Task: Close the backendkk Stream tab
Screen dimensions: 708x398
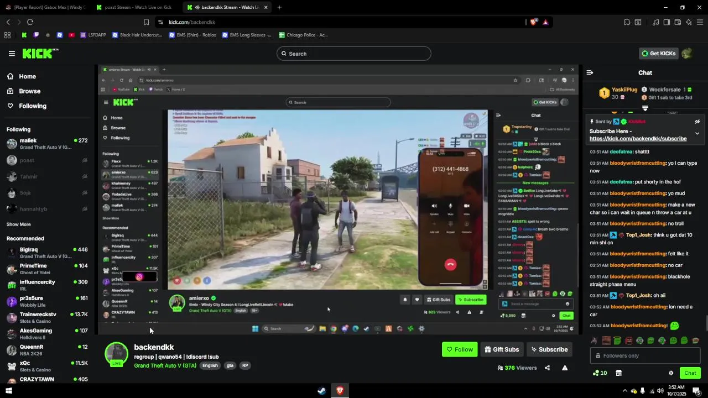Action: click(265, 7)
